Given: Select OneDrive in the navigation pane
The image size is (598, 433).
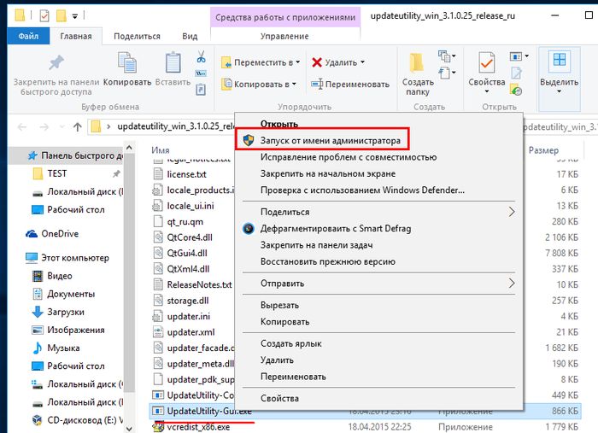Looking at the screenshot, I should [x=59, y=233].
